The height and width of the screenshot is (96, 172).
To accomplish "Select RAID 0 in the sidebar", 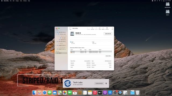I will [x=61, y=53].
